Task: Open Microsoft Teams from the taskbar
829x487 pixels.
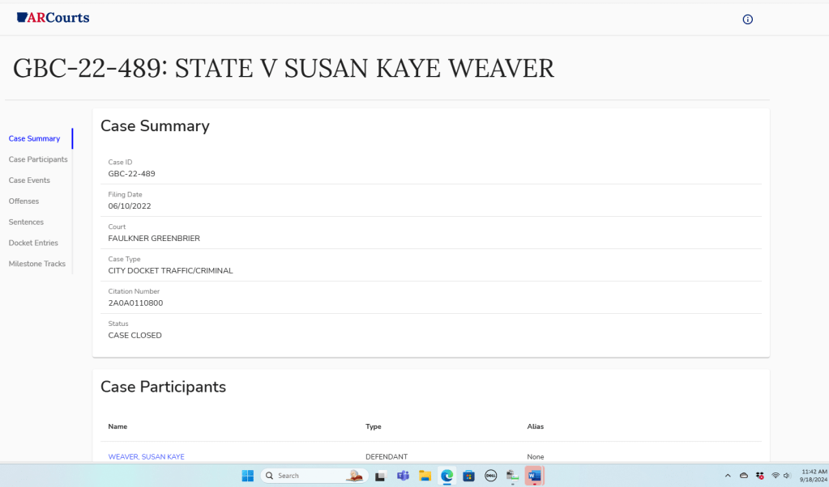Action: coord(403,476)
